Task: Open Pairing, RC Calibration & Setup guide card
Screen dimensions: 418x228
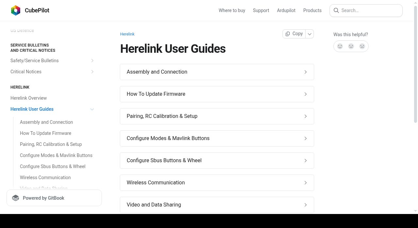Action: coord(217,116)
